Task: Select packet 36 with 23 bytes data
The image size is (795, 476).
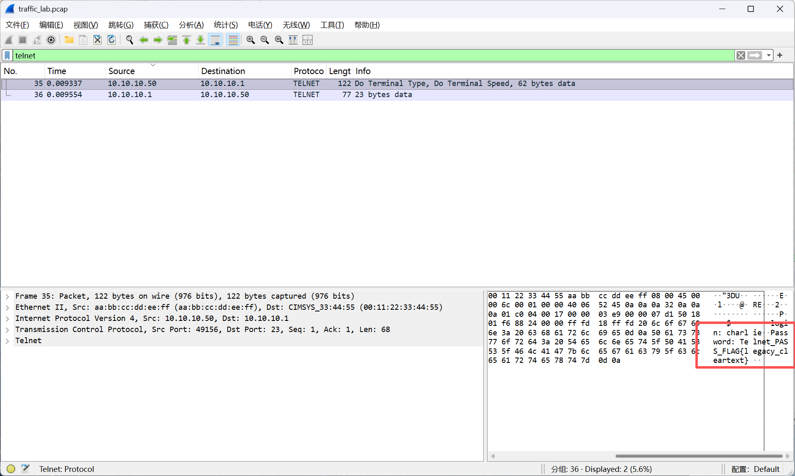Action: pos(397,95)
